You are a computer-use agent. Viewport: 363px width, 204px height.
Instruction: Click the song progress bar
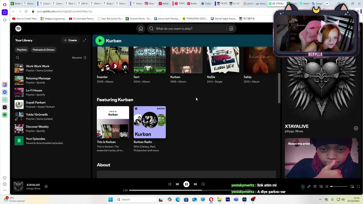click(186, 190)
